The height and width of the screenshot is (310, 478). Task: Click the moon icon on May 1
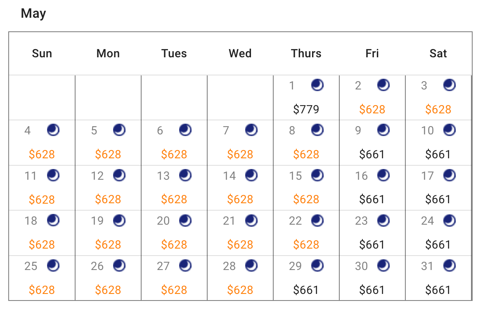[x=317, y=85]
